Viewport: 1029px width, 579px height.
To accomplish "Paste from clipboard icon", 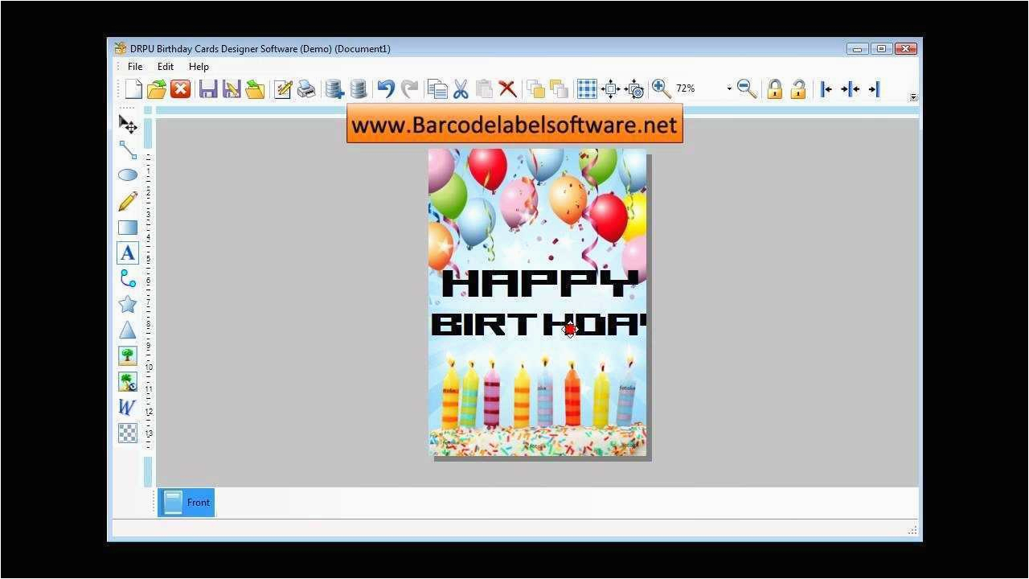I will coord(484,88).
